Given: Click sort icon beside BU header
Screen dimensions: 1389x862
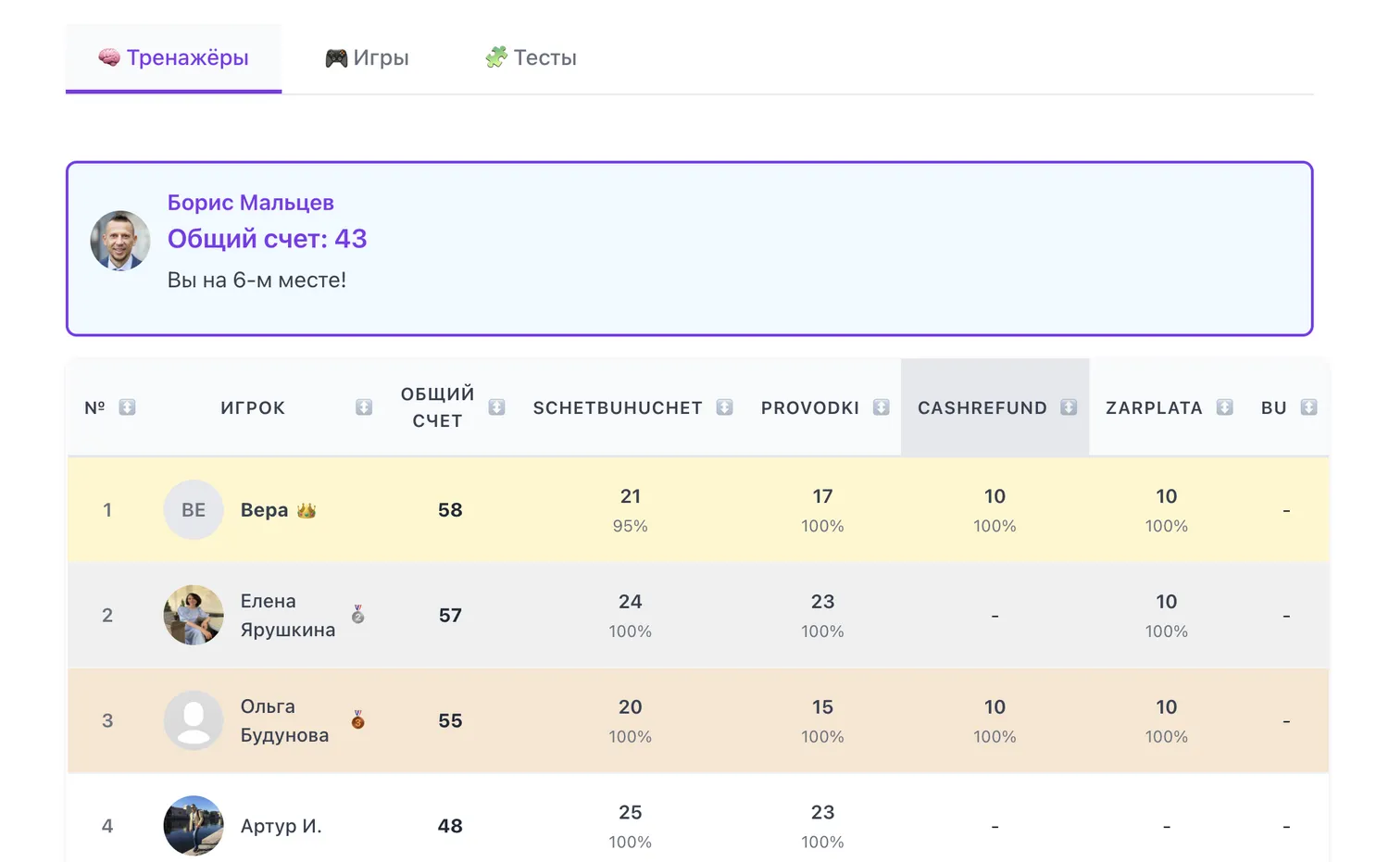Looking at the screenshot, I should pyautogui.click(x=1308, y=407).
